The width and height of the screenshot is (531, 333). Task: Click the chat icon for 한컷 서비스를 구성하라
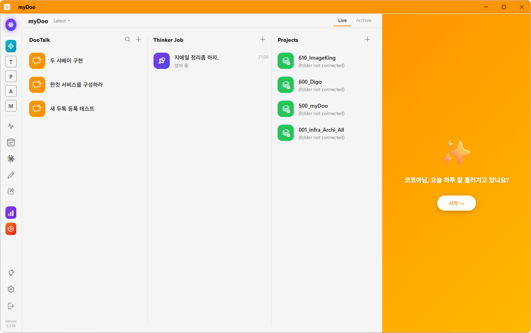coord(37,85)
